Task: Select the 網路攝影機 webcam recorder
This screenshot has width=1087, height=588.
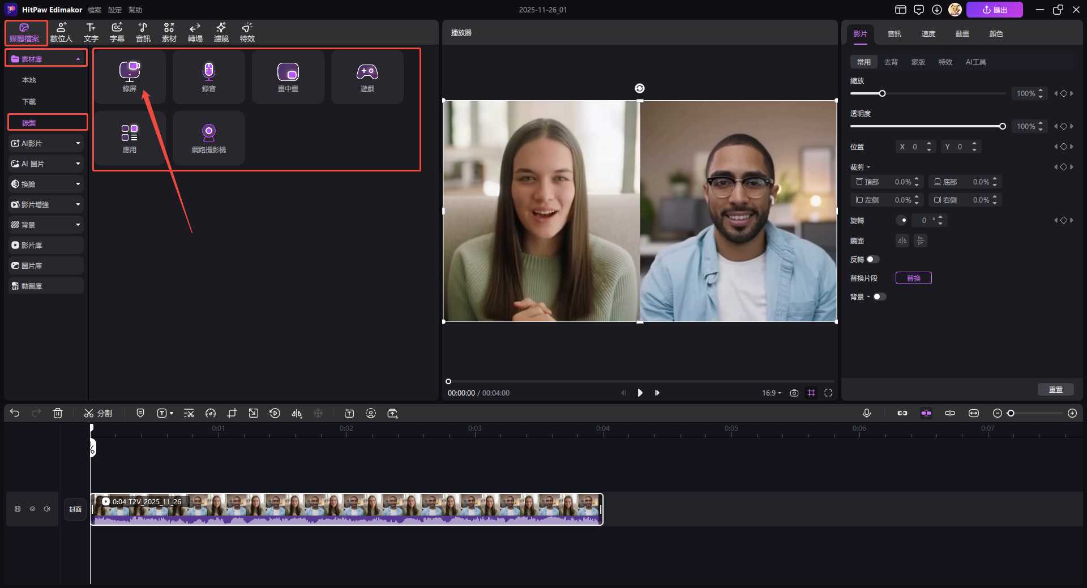Action: [x=208, y=138]
